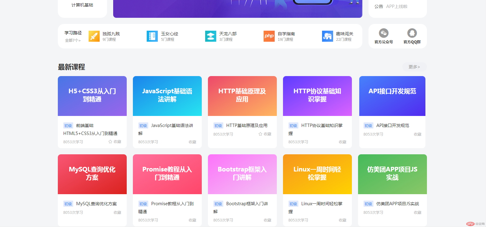The width and height of the screenshot is (486, 227).
Task: Open 自学指南 learning path link
Action: 286,34
